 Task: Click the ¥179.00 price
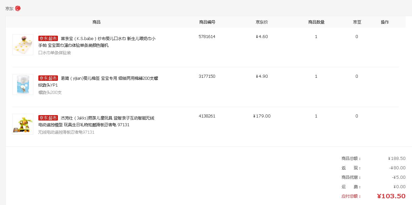(x=262, y=116)
